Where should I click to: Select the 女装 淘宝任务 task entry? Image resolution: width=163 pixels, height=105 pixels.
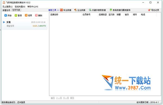(x=25, y=24)
